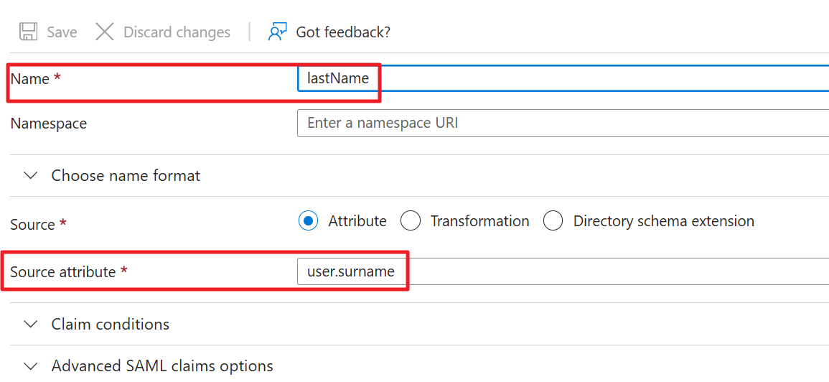Click the Advanced SAML claims options heading
This screenshot has height=382, width=829.
tap(162, 366)
